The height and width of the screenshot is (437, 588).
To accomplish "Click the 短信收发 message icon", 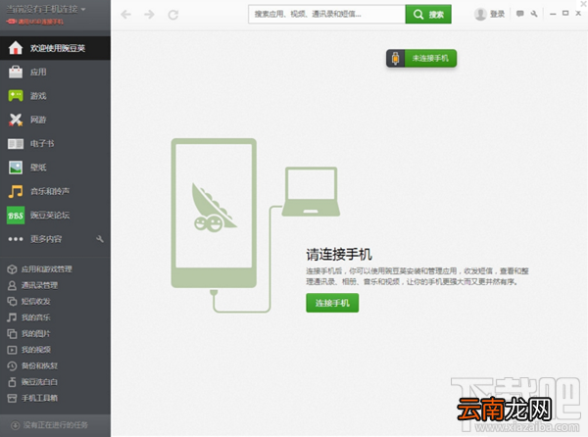I will [x=12, y=302].
